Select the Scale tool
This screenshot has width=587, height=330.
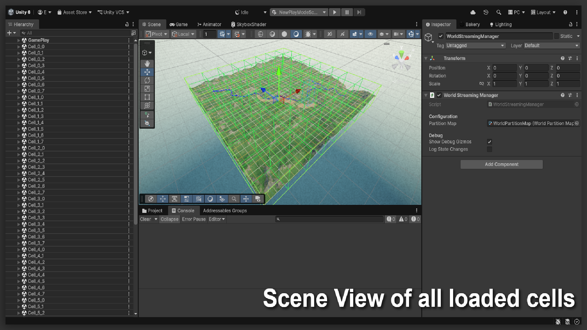[147, 89]
